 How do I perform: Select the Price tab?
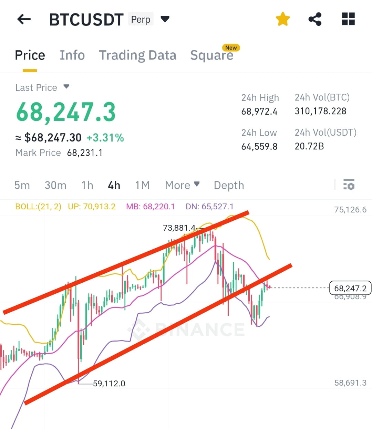click(30, 55)
